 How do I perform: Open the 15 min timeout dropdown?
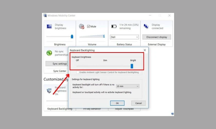point(128,86)
